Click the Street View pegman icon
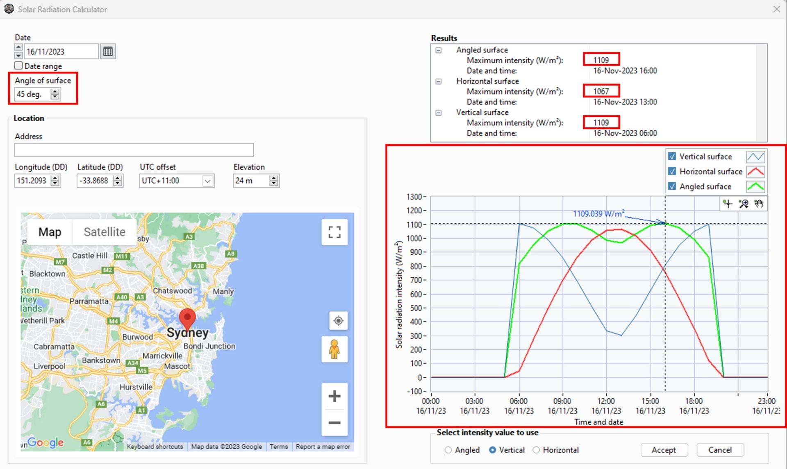 tap(334, 349)
